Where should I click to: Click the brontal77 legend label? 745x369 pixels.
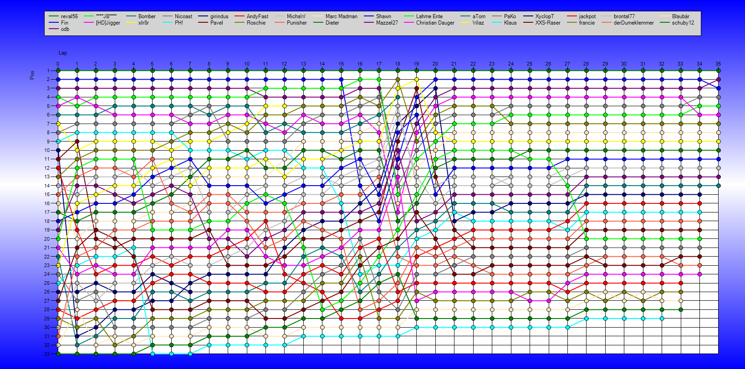click(x=618, y=16)
